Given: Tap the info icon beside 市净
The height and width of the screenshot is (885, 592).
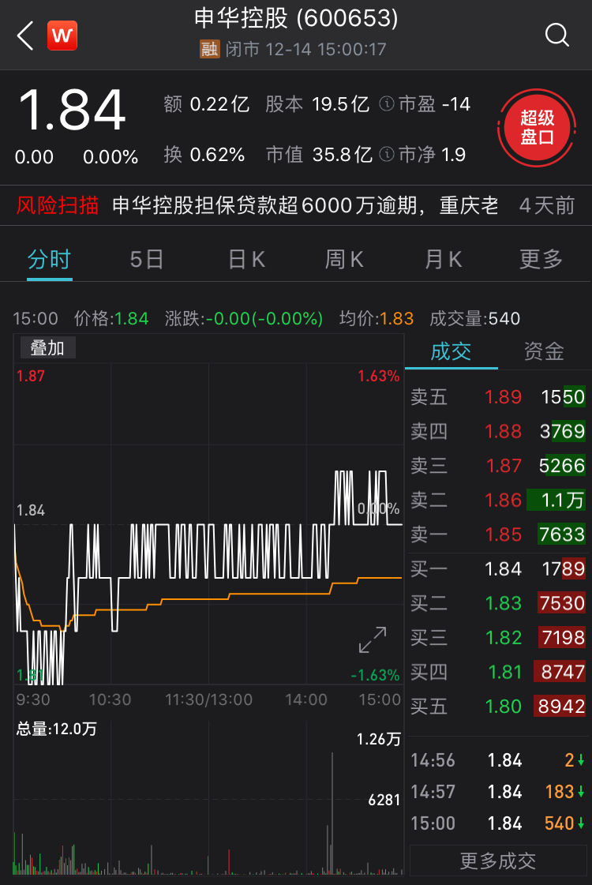Looking at the screenshot, I should tap(387, 154).
